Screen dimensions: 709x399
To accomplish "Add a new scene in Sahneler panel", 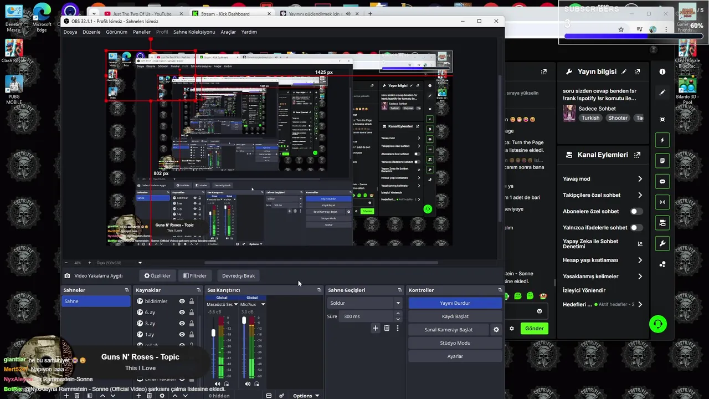I will coord(66,396).
